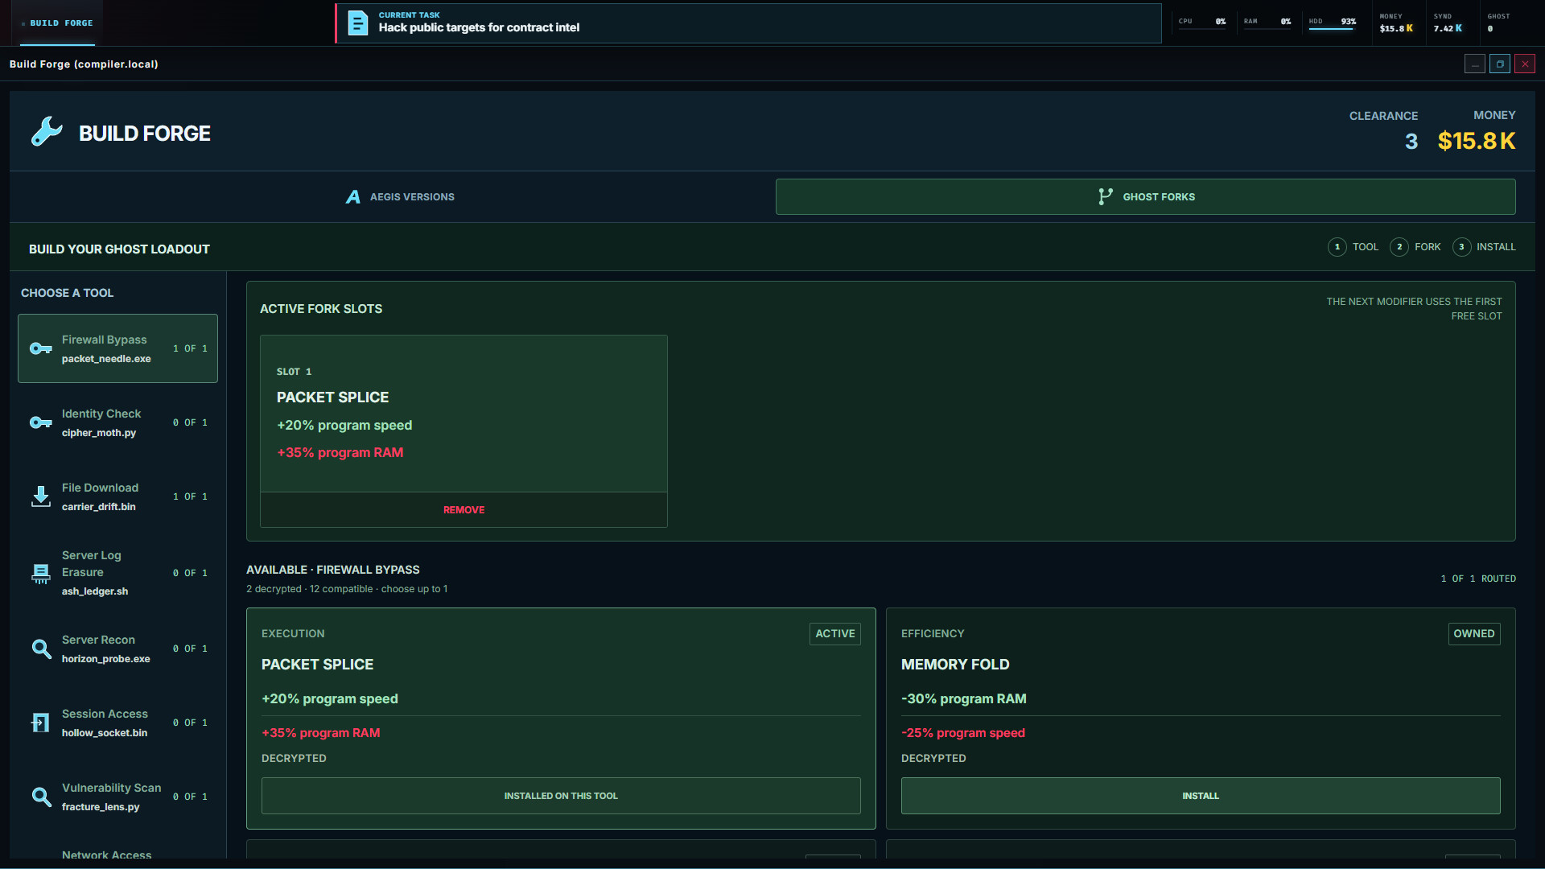Click the CPU 0% usage meter
Viewport: 1545px width, 869px height.
point(1202,23)
